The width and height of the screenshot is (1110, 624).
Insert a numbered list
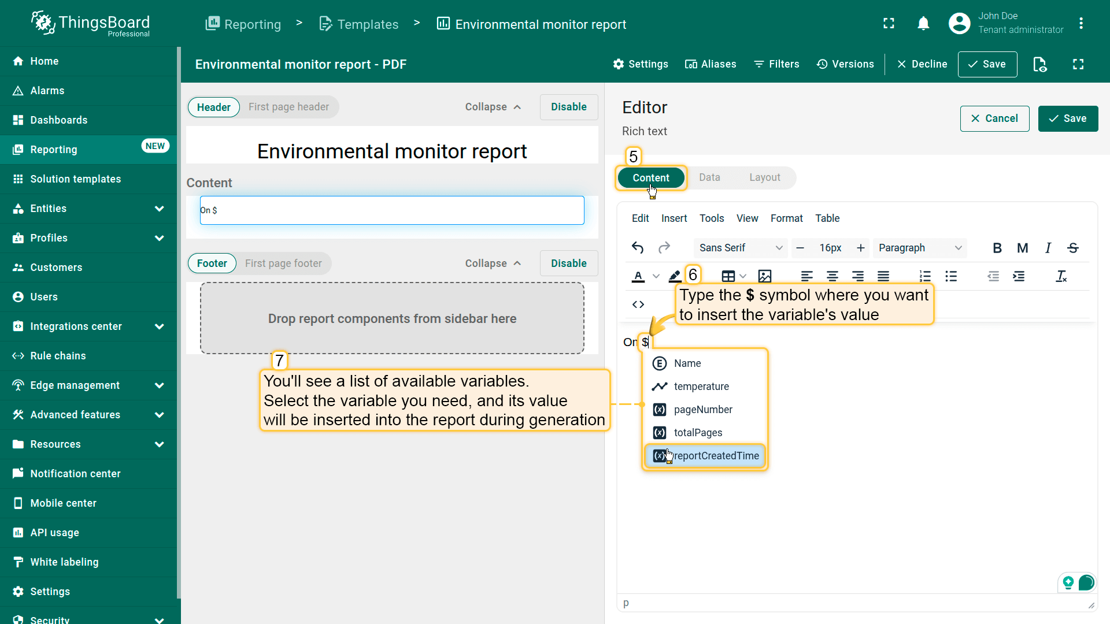[x=925, y=276]
